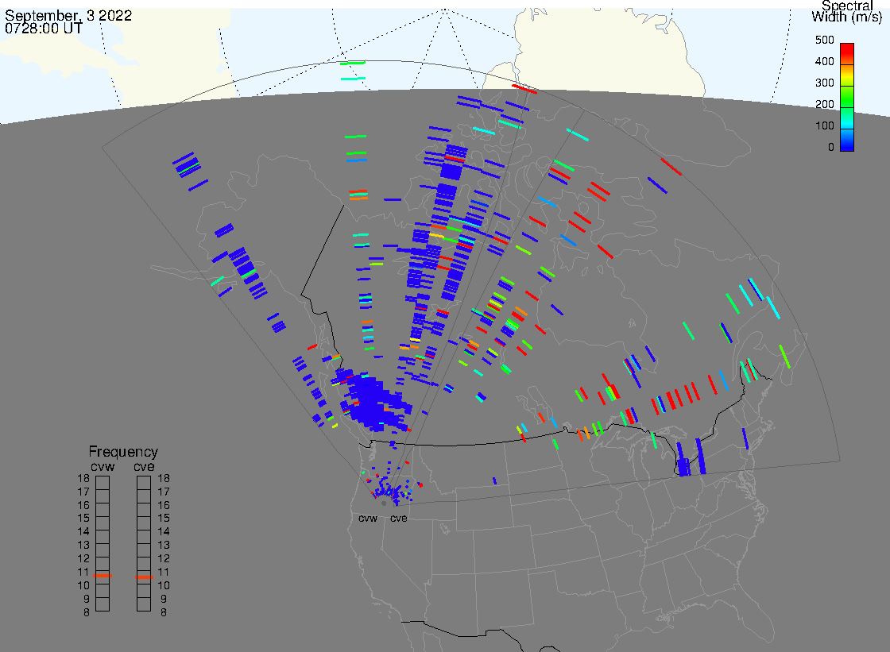890x652 pixels.
Task: Click the 18 label left of cvw scale
Action: pyautogui.click(x=83, y=478)
